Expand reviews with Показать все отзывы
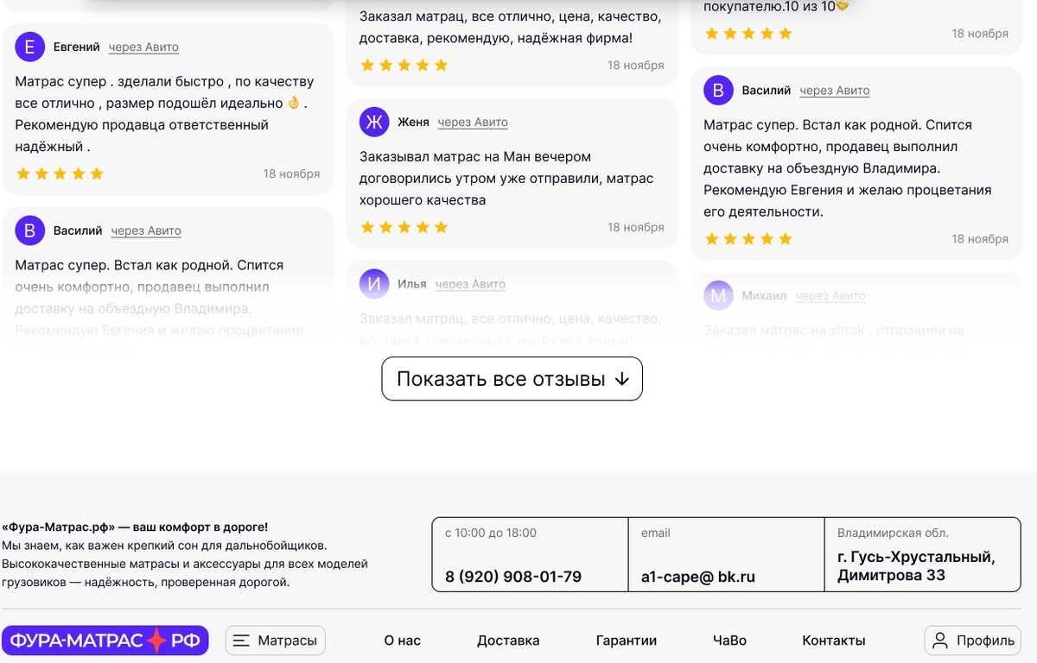1037x663 pixels. coord(512,379)
